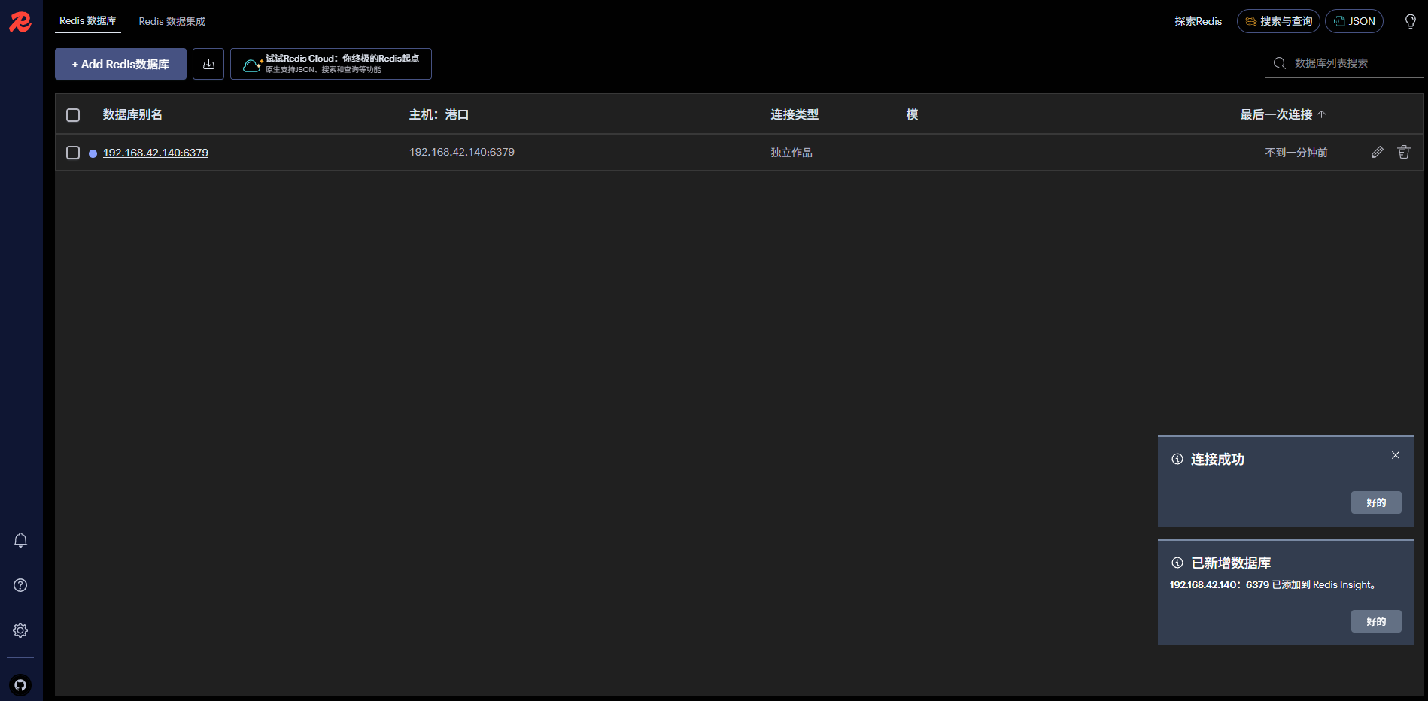Click the info icon in 连接成功 notification
Viewport: 1428px width, 701px height.
tap(1177, 459)
